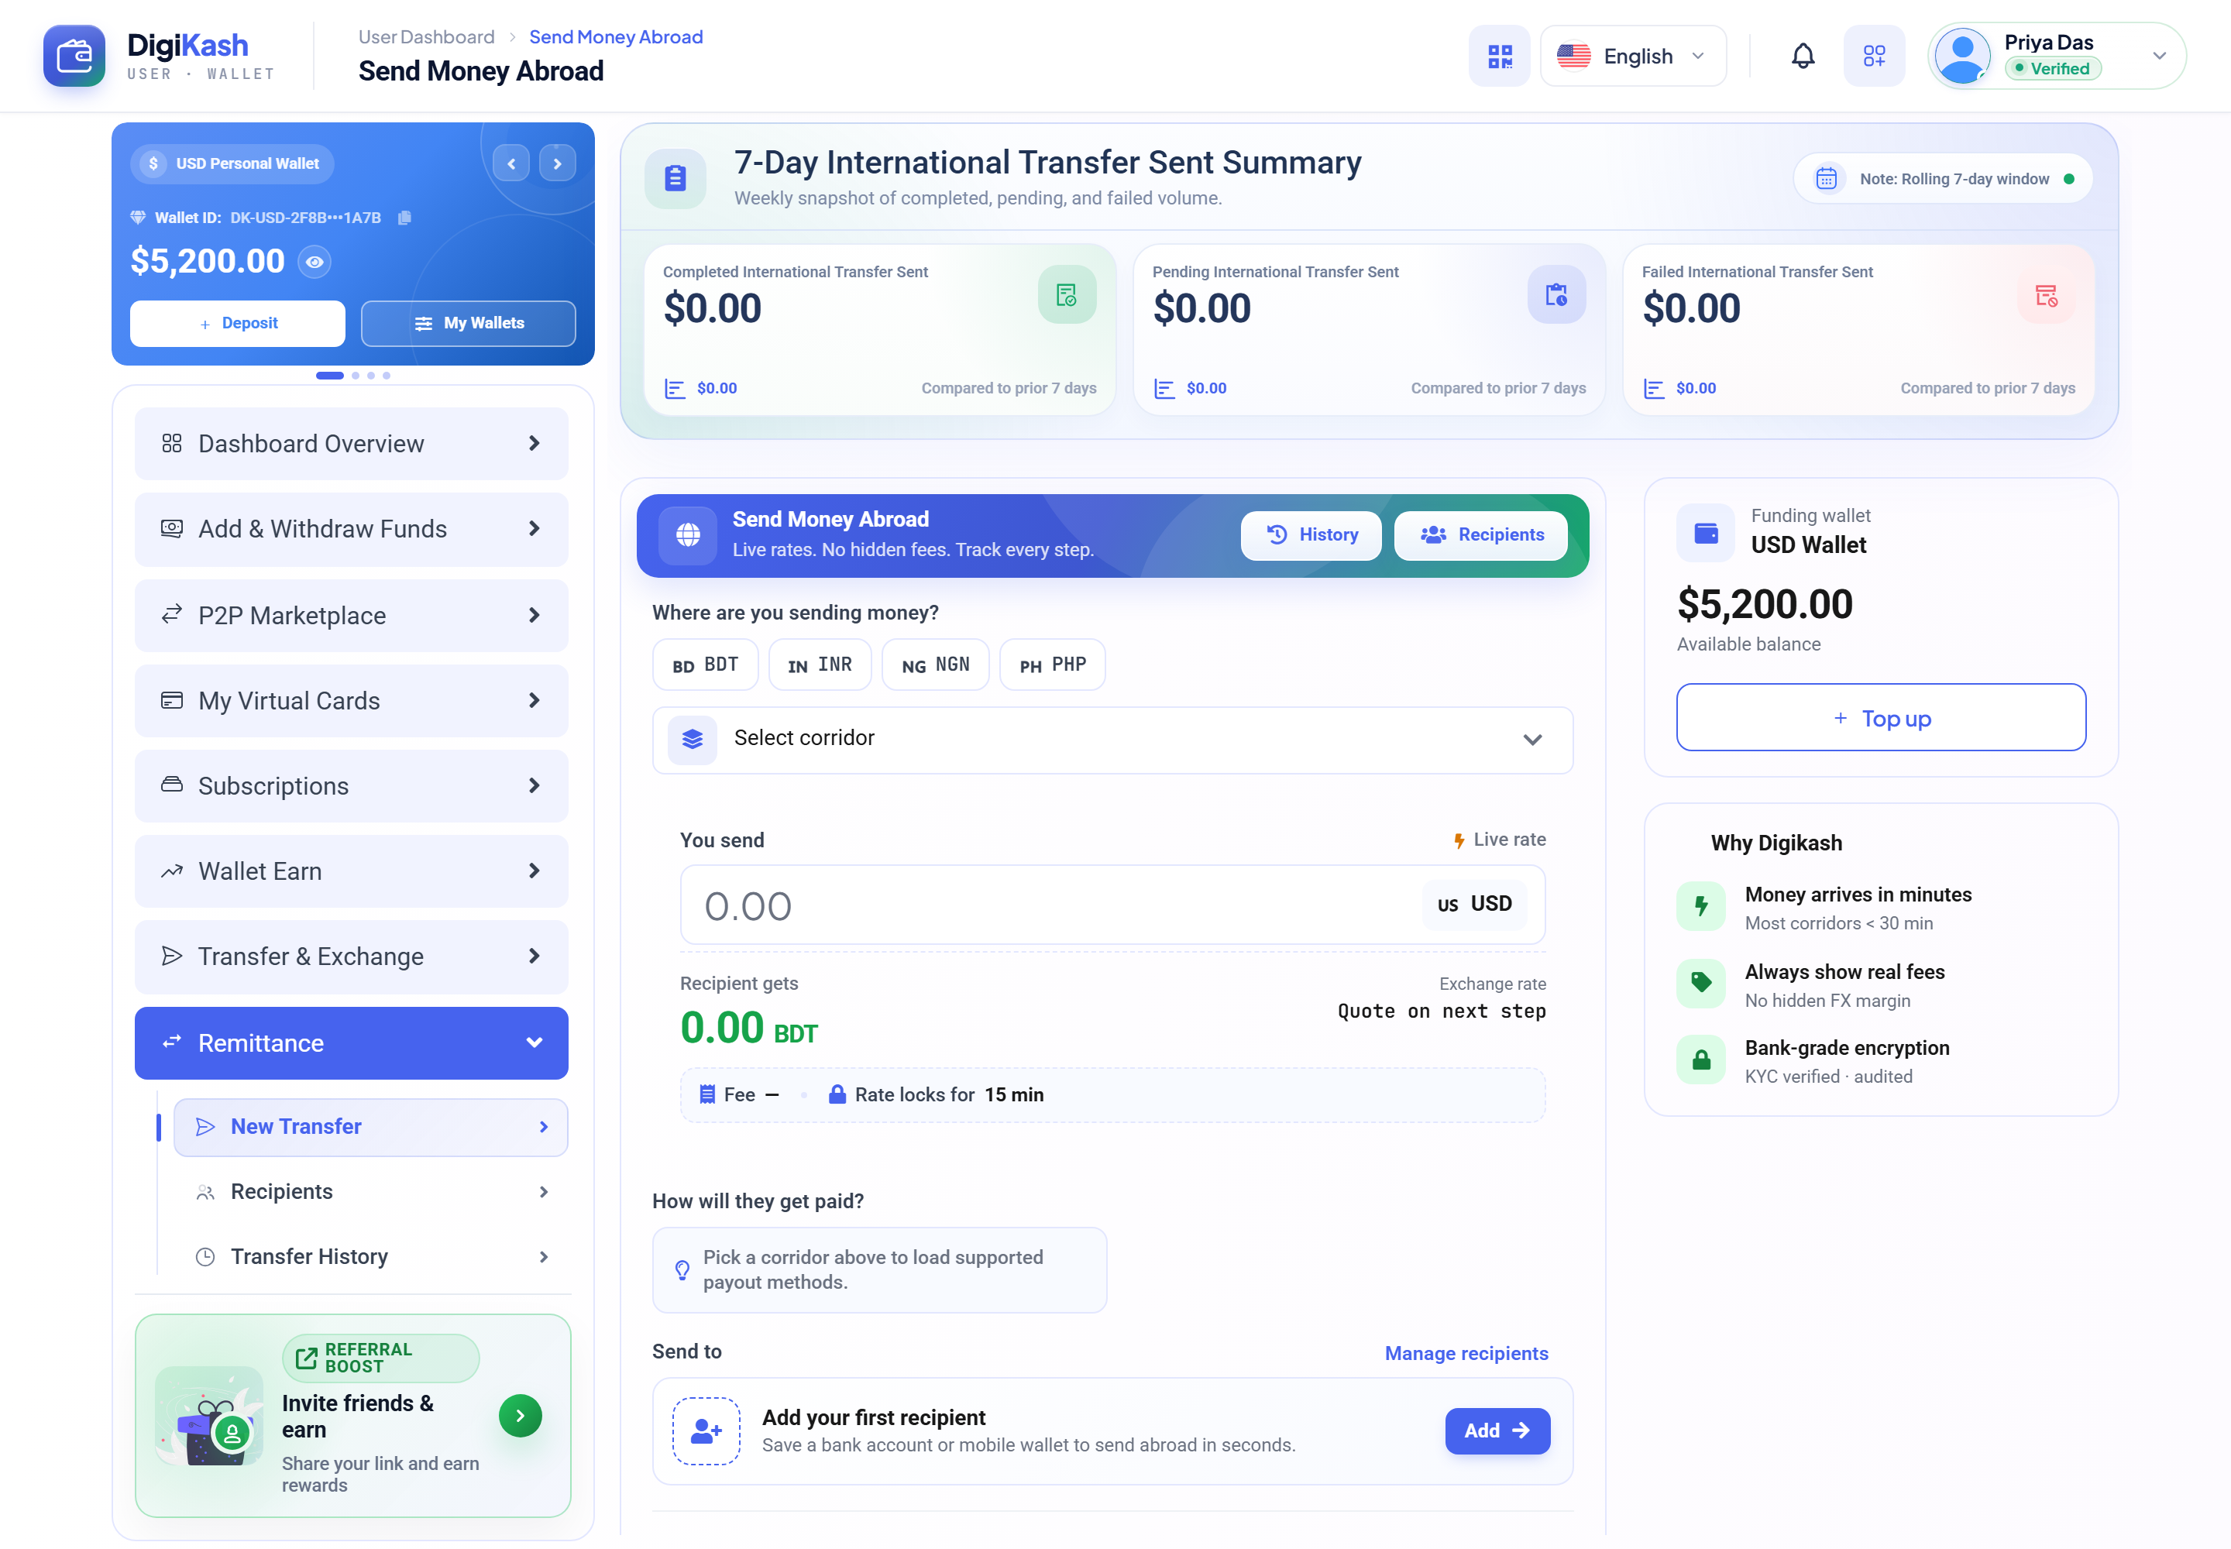Viewport: 2231px width, 1549px height.
Task: Click the rate lock padlock icon
Action: pos(836,1095)
